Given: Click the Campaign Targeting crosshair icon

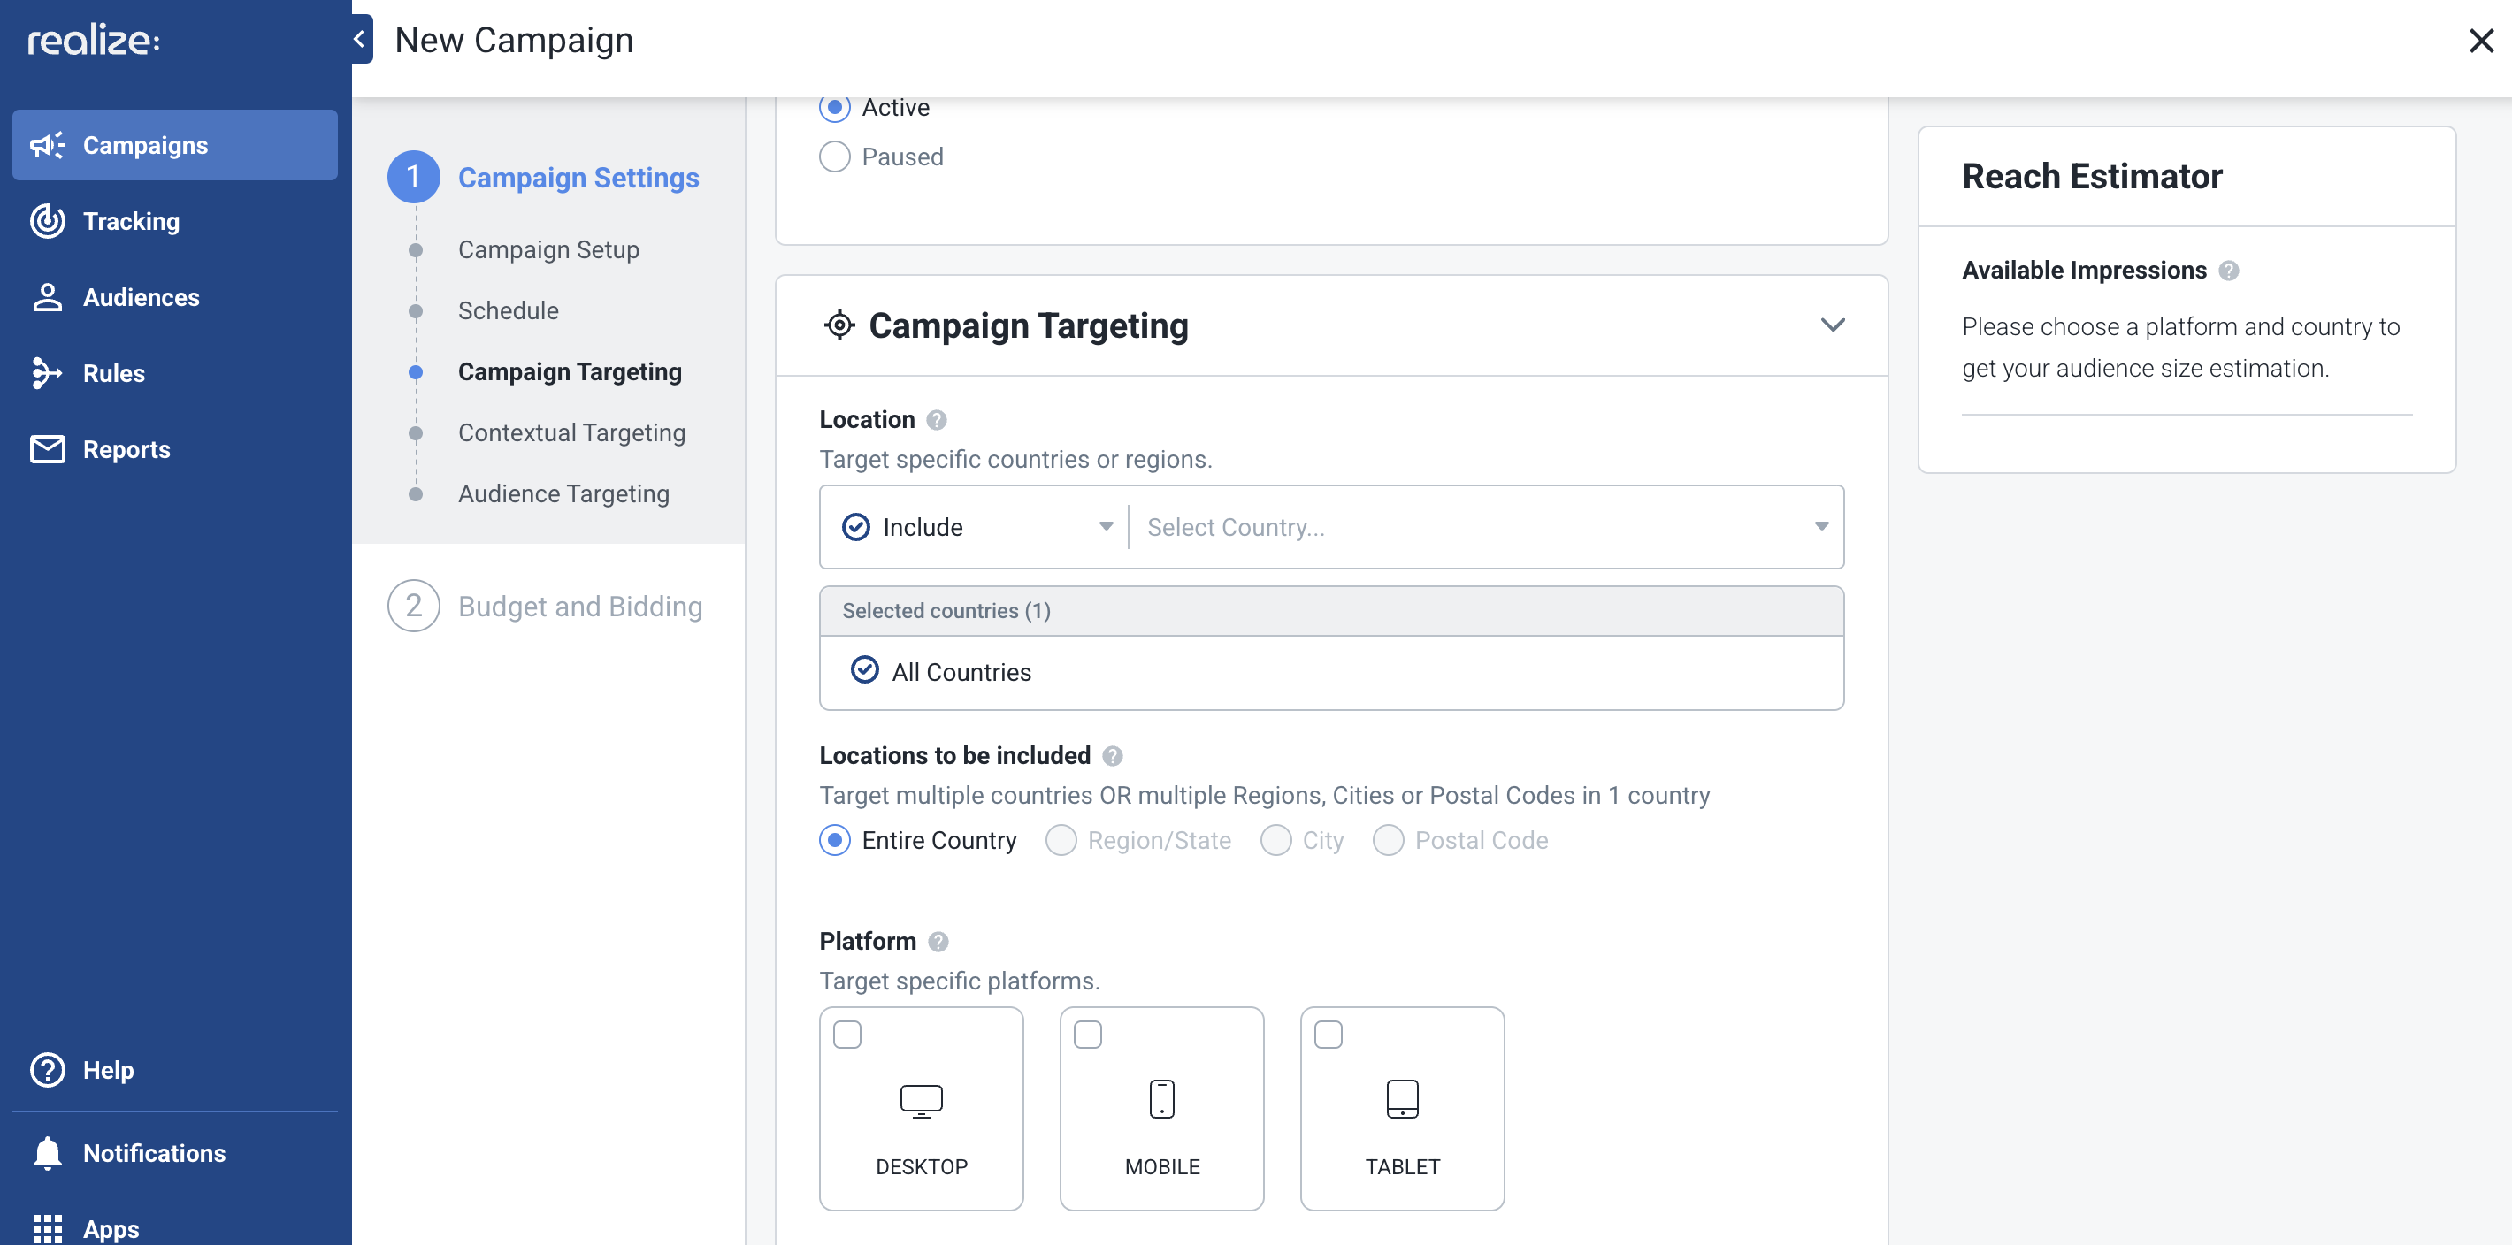Looking at the screenshot, I should click(839, 325).
